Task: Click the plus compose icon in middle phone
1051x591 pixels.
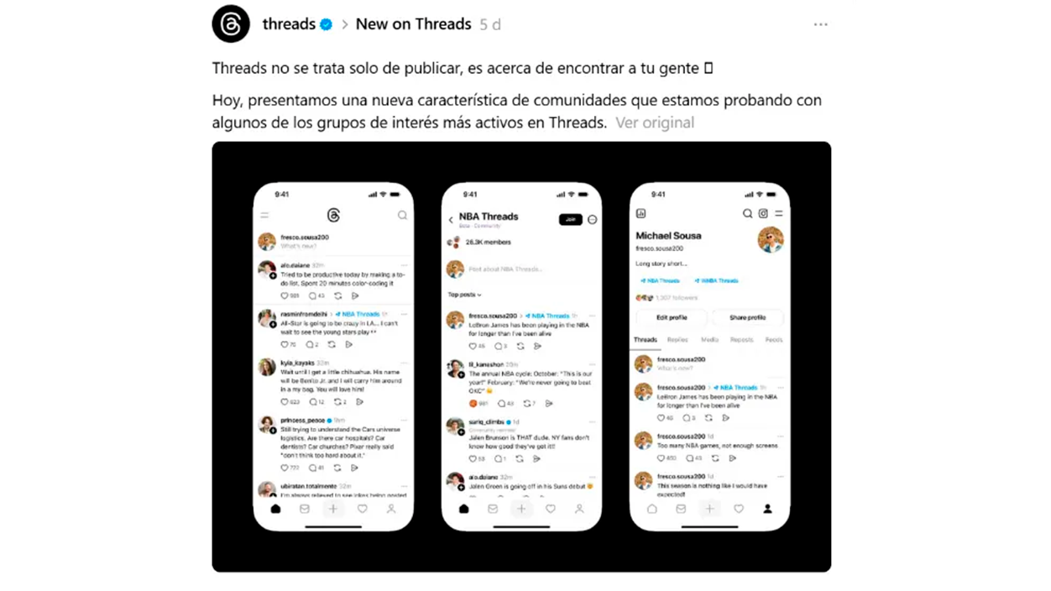Action: (521, 509)
